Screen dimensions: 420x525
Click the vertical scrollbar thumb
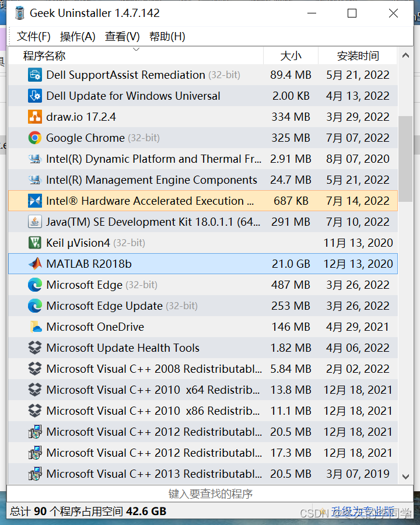405,159
